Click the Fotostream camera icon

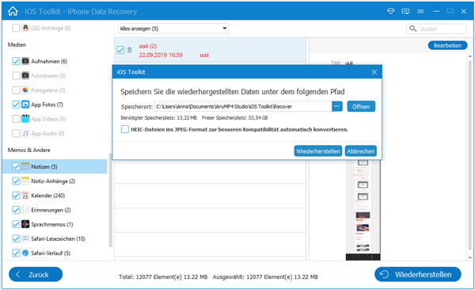pos(25,75)
